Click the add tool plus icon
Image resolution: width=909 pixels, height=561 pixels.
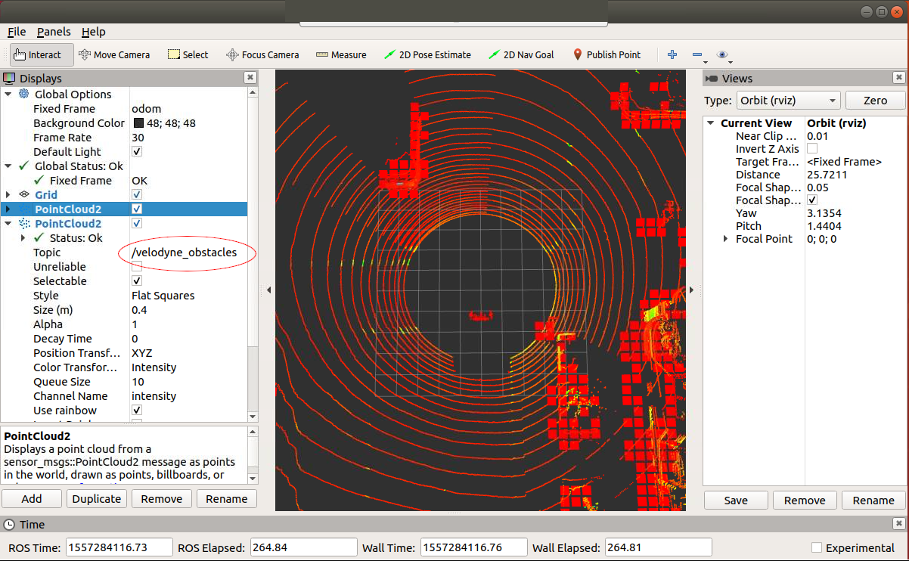[672, 54]
